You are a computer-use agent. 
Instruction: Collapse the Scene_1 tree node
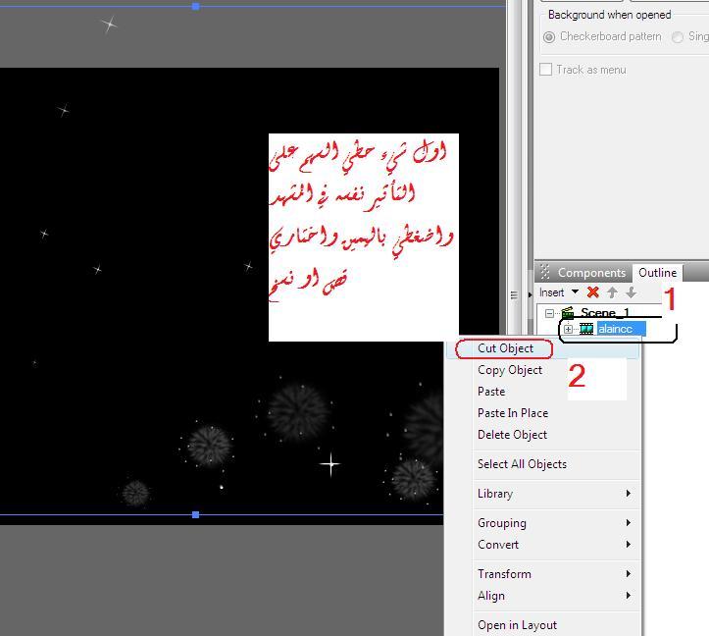click(x=550, y=313)
